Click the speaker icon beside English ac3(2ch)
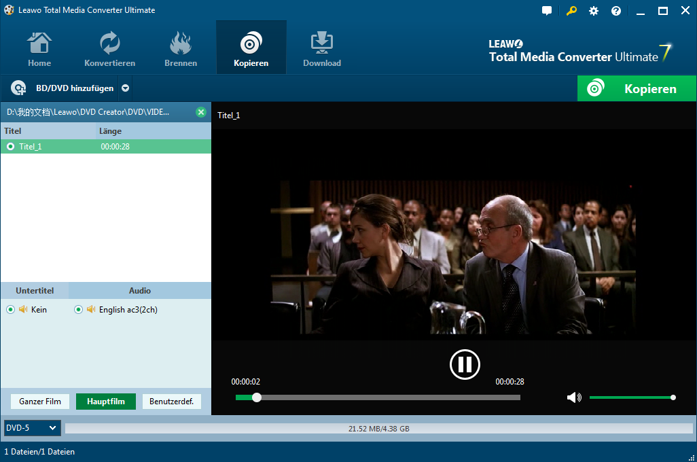This screenshot has width=697, height=462. point(91,309)
